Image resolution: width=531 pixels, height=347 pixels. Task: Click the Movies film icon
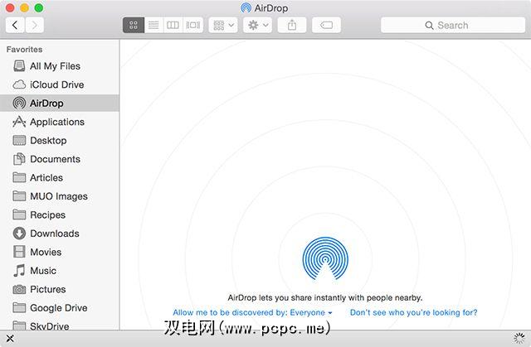coord(19,252)
